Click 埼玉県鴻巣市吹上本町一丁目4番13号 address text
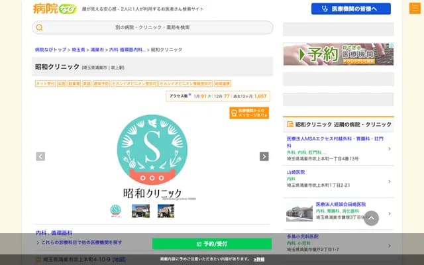Viewport: 424px width, 265px height. tap(323, 159)
